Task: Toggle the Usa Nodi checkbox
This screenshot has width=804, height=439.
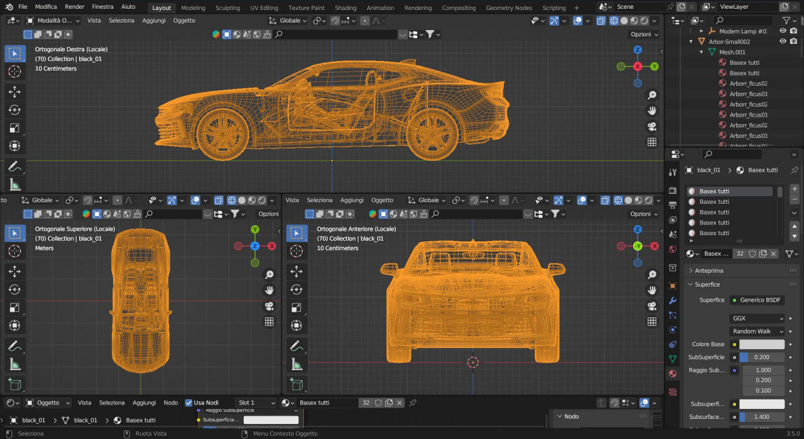Action: (x=189, y=403)
